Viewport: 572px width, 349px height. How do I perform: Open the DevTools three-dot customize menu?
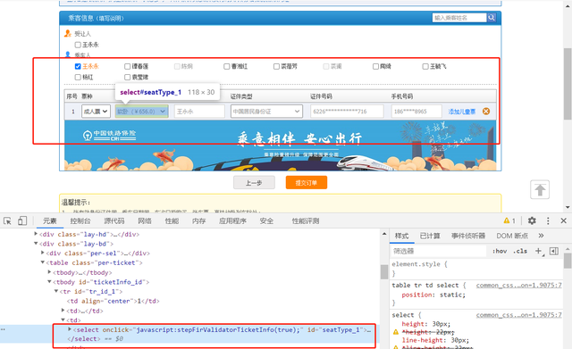548,220
